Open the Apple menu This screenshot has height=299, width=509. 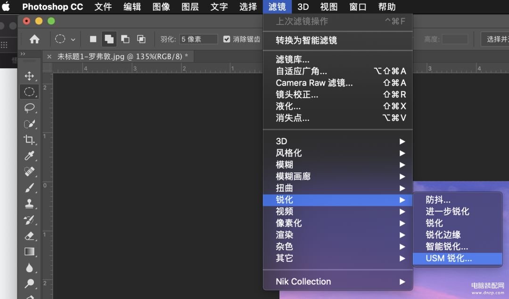6,7
